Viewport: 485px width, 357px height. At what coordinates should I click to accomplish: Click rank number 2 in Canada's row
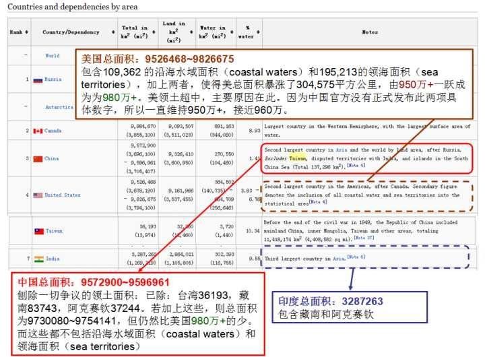click(27, 131)
